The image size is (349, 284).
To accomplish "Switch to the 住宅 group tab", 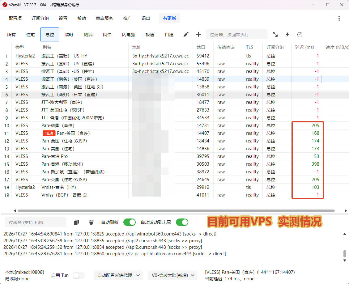I will (x=31, y=35).
